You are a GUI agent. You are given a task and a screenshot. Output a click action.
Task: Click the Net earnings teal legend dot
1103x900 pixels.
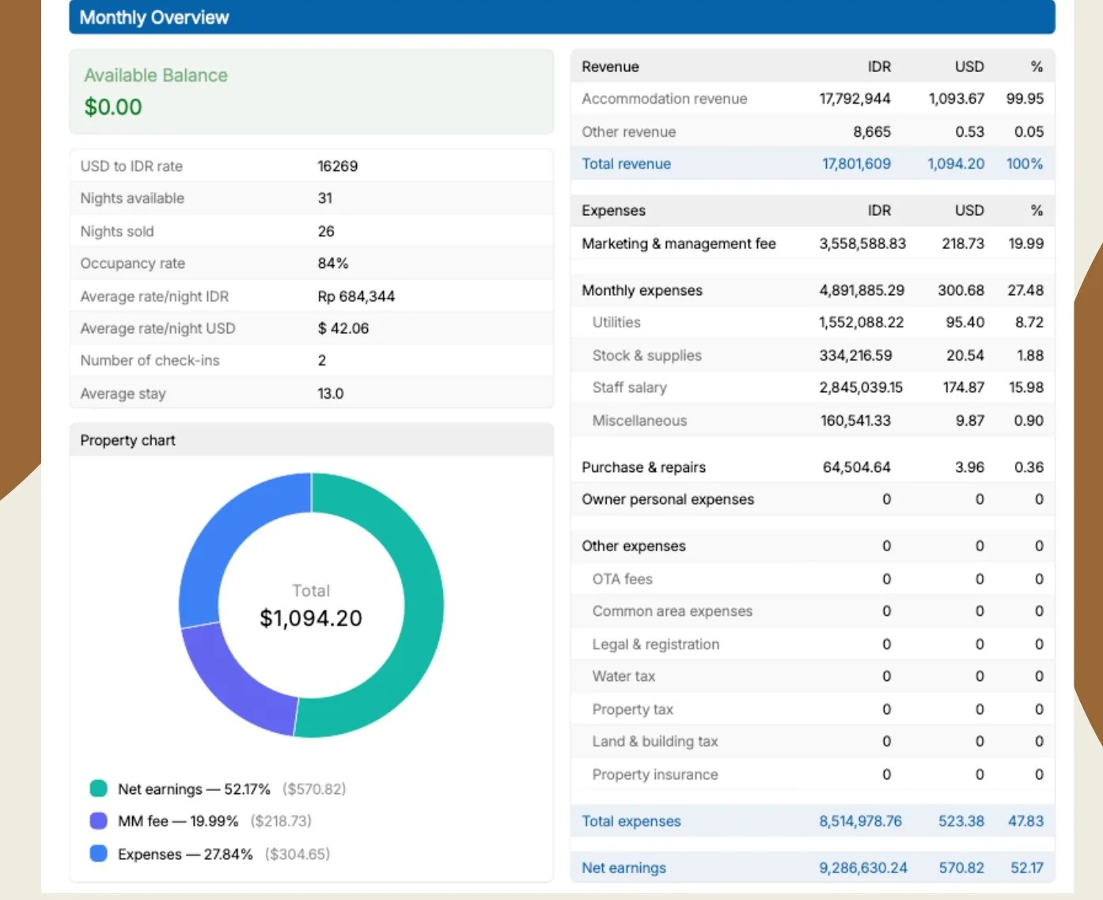click(98, 788)
